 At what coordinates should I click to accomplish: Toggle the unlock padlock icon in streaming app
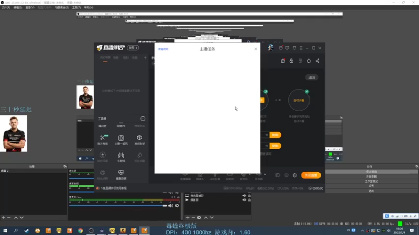tap(291, 61)
